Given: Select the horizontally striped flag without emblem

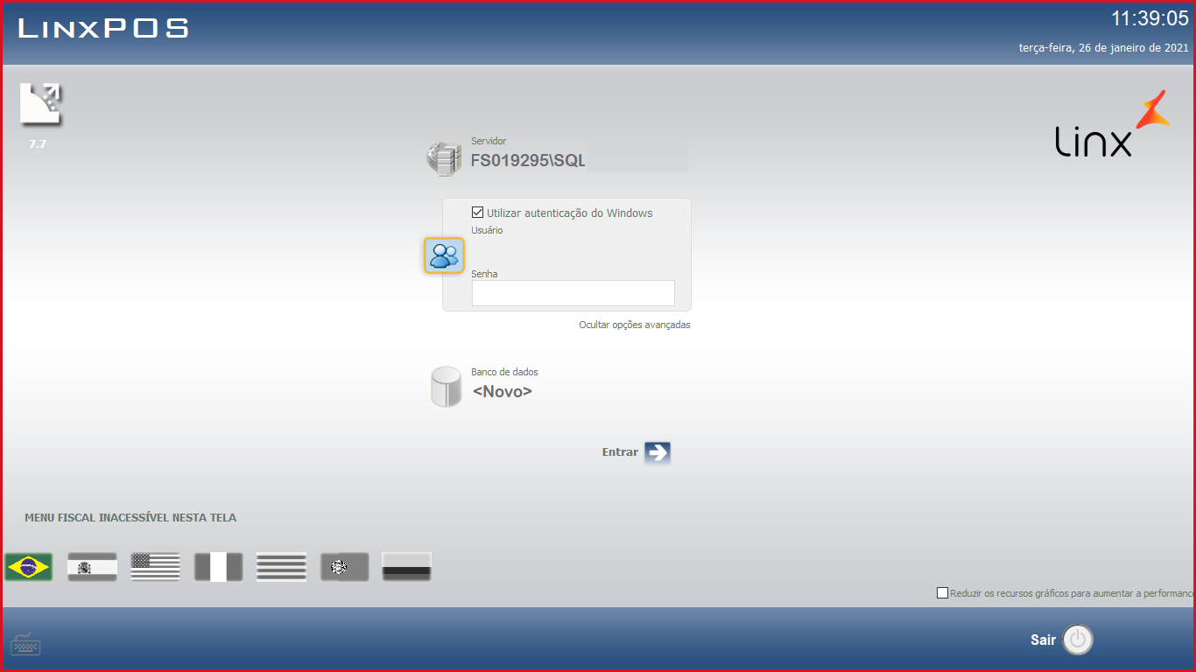Looking at the screenshot, I should pos(281,567).
